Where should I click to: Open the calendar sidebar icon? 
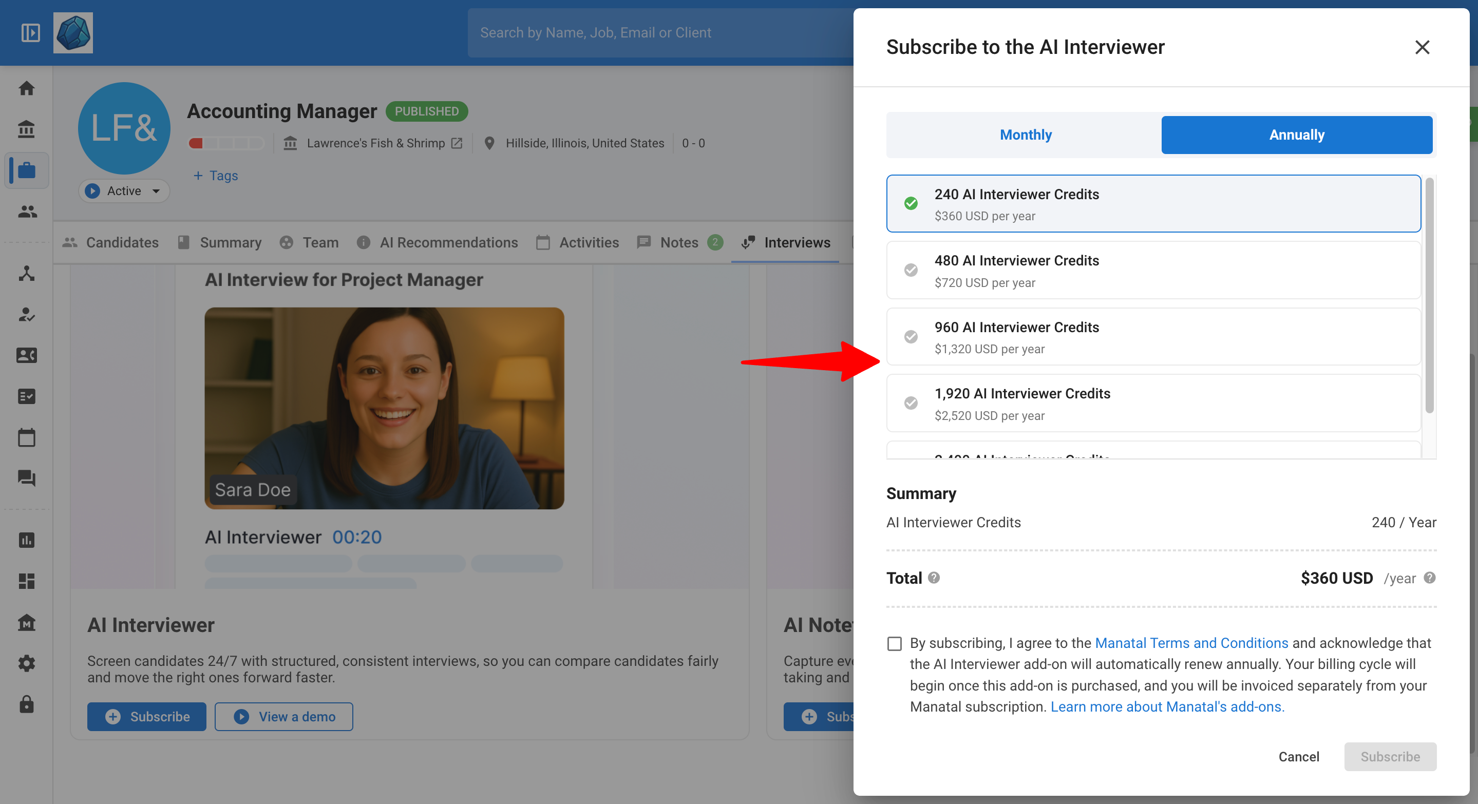[x=26, y=437]
